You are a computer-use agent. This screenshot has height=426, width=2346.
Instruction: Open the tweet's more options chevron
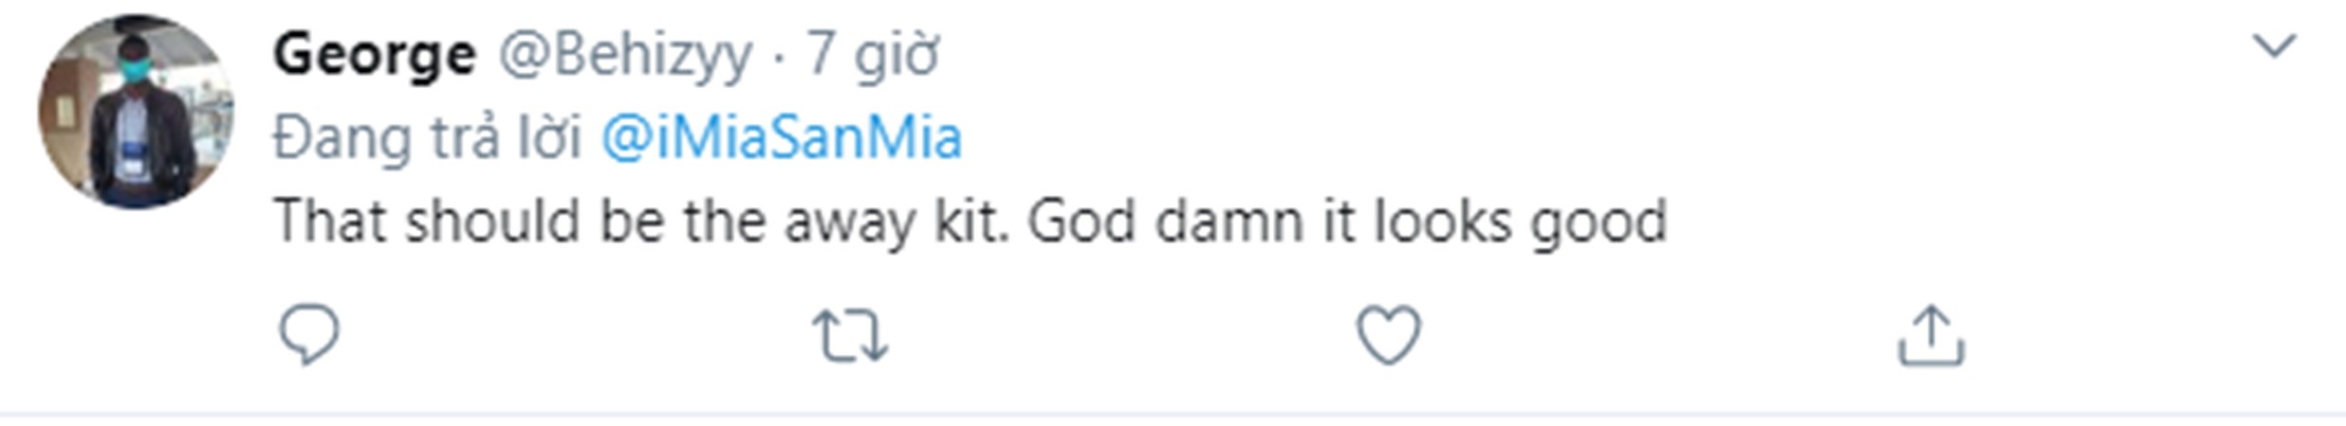pos(2274,46)
